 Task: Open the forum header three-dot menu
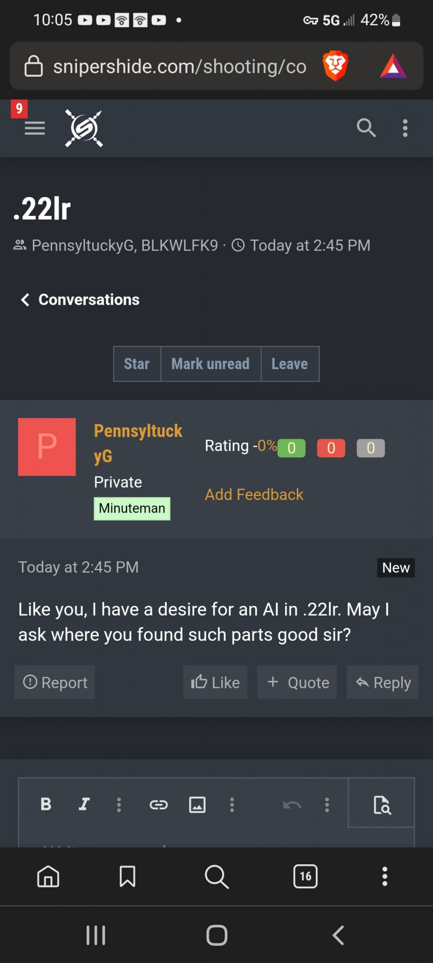tap(405, 128)
